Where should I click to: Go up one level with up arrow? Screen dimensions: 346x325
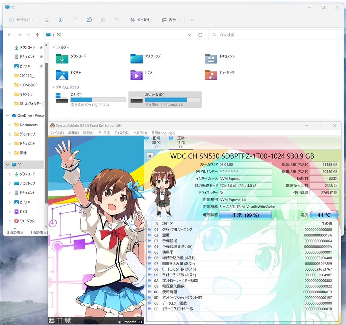(x=38, y=35)
